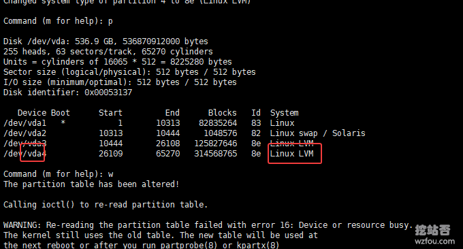This screenshot has height=249, width=463.
Task: Click the 'Command (m for help): w' prompt
Action: (x=58, y=174)
